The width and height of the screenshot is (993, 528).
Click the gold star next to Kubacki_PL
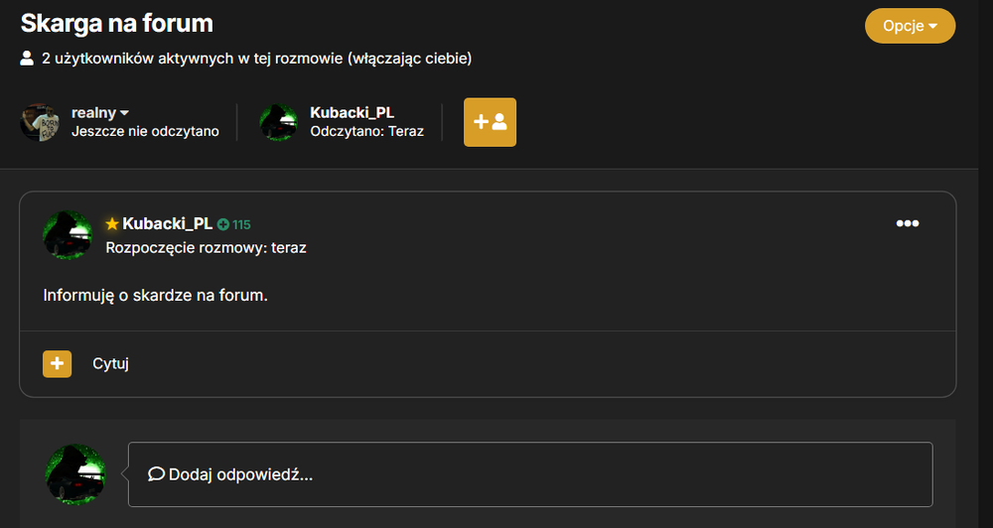click(x=112, y=223)
